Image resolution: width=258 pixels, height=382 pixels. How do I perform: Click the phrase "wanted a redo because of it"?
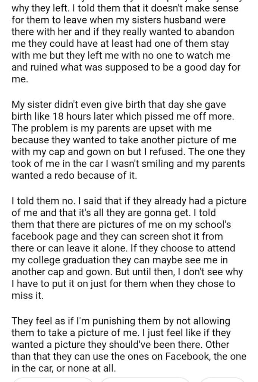click(74, 175)
